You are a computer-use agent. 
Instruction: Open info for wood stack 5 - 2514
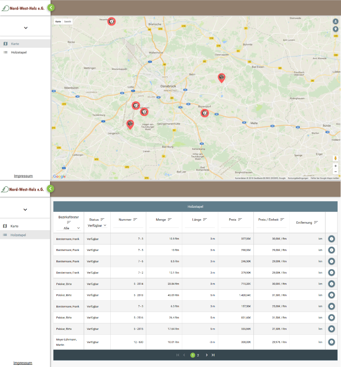pyautogui.click(x=332, y=284)
